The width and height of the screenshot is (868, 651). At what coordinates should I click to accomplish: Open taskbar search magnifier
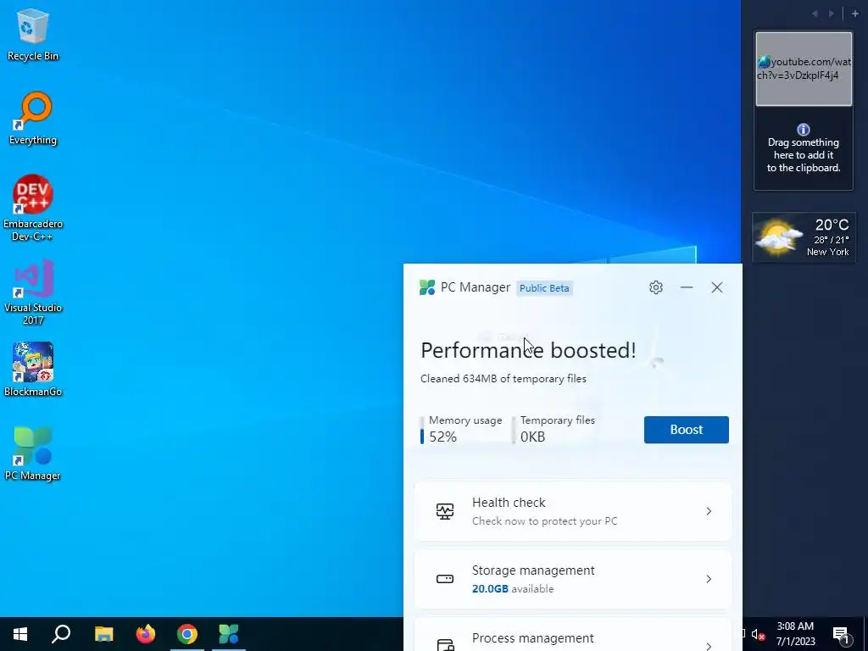(x=61, y=634)
